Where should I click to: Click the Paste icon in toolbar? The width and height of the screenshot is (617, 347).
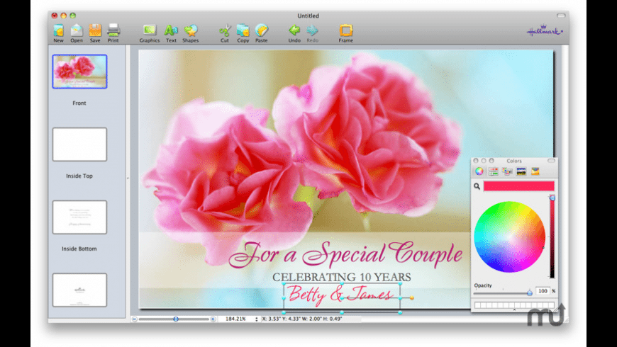coord(262,30)
